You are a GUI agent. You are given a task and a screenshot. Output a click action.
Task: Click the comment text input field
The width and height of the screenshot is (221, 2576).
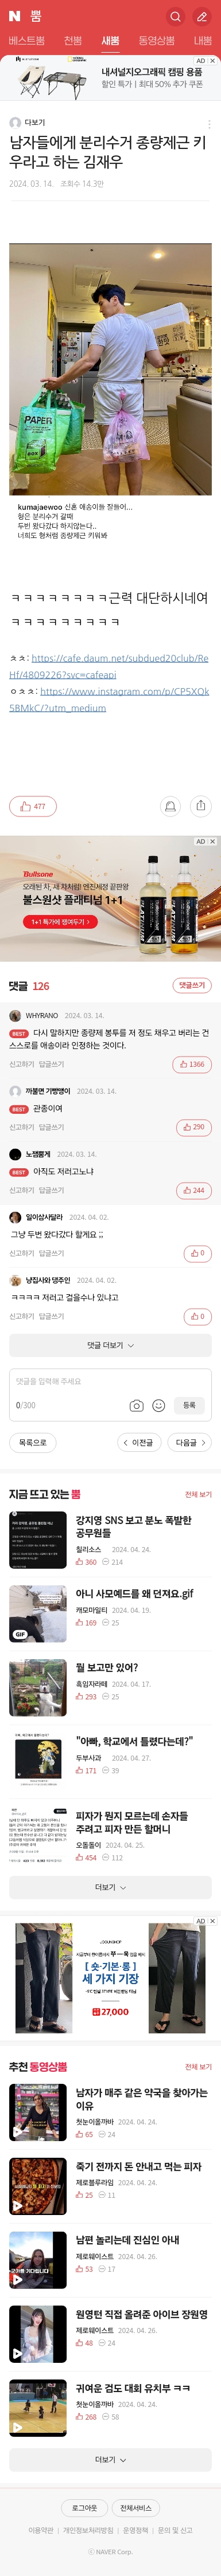pos(110,1381)
